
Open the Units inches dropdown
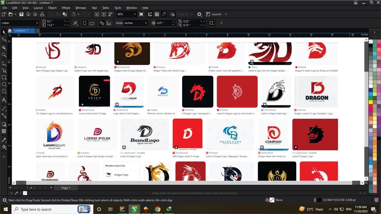[146, 23]
